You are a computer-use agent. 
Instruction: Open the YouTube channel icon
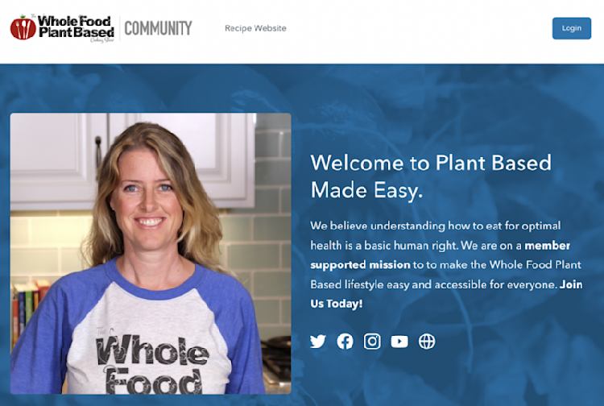pos(399,342)
